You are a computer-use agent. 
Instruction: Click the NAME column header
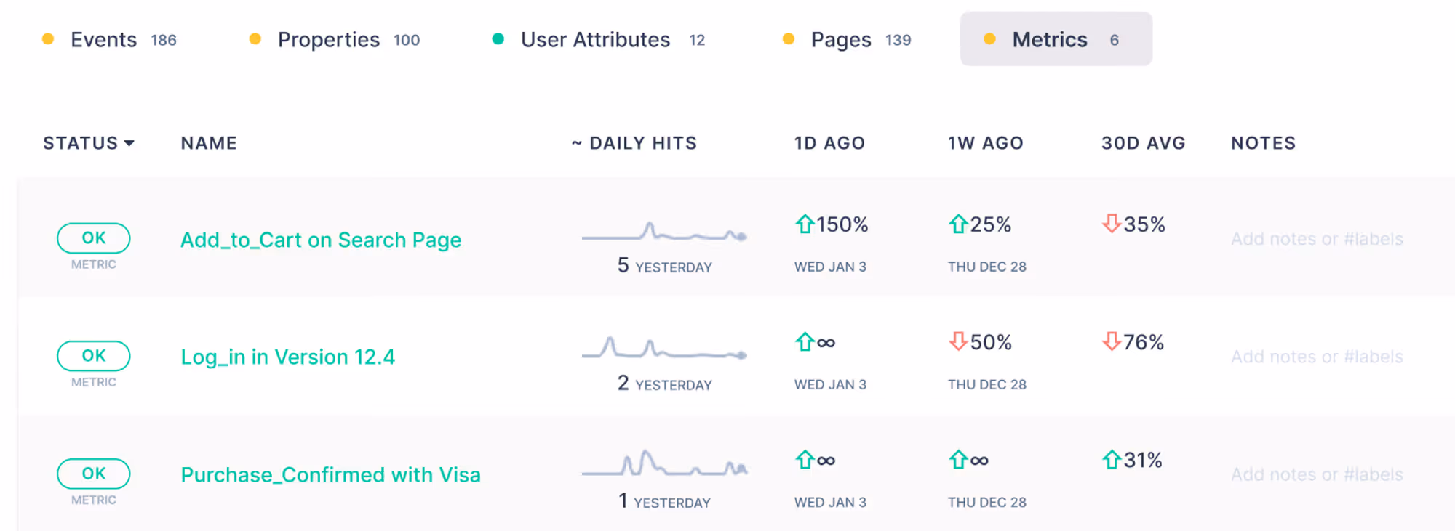(x=209, y=143)
